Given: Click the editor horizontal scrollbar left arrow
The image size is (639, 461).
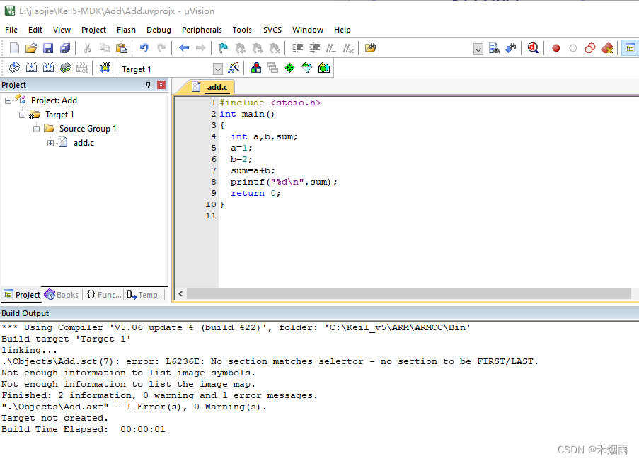Looking at the screenshot, I should (x=180, y=294).
